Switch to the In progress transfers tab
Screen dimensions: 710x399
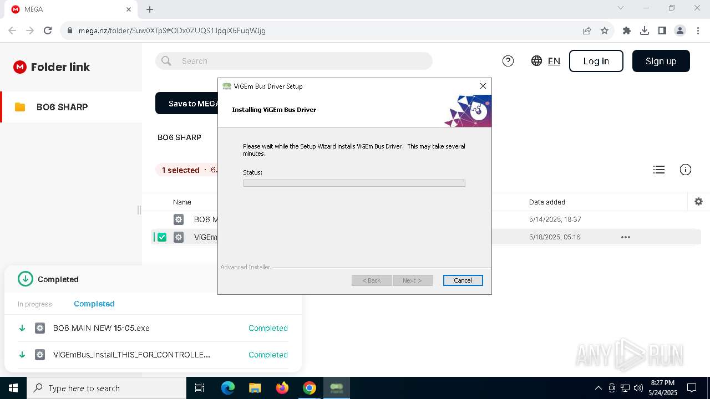click(34, 304)
